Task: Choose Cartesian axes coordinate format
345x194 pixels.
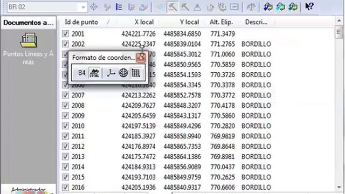Action: [x=111, y=73]
